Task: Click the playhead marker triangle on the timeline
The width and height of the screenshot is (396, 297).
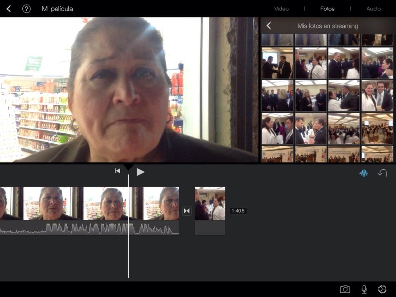Action: (x=128, y=167)
